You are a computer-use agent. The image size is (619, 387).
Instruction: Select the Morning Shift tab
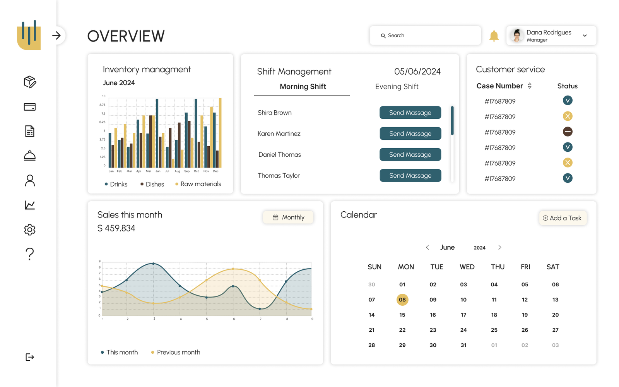tap(303, 87)
